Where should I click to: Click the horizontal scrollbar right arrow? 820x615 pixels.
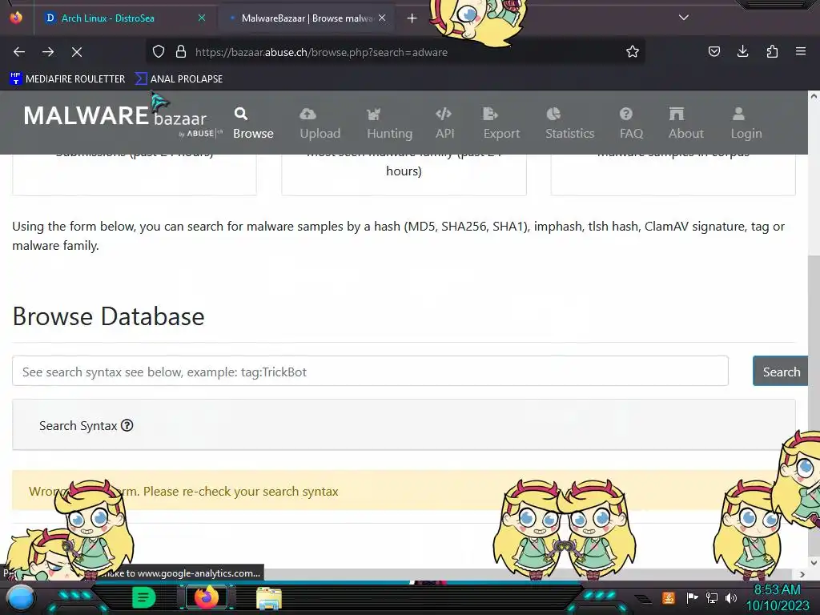(802, 574)
